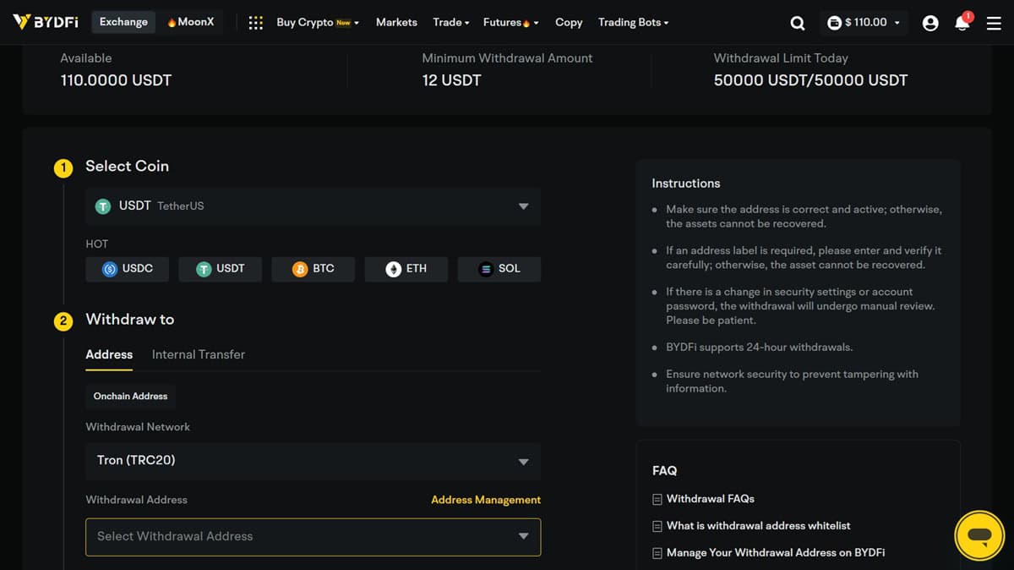1014x570 pixels.
Task: Choose the USDC hot coin button
Action: coord(128,269)
